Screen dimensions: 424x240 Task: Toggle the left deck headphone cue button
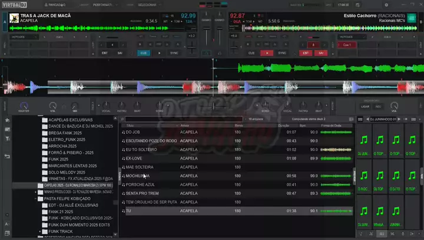[x=207, y=53]
